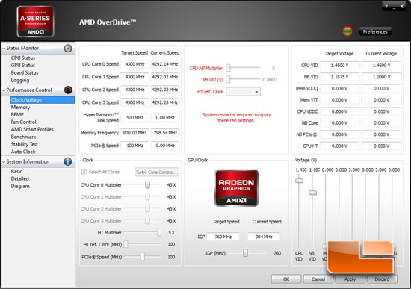Click the PCIe Speed (MHz) slider handle
Screen dimensions: 411x289
143,256
